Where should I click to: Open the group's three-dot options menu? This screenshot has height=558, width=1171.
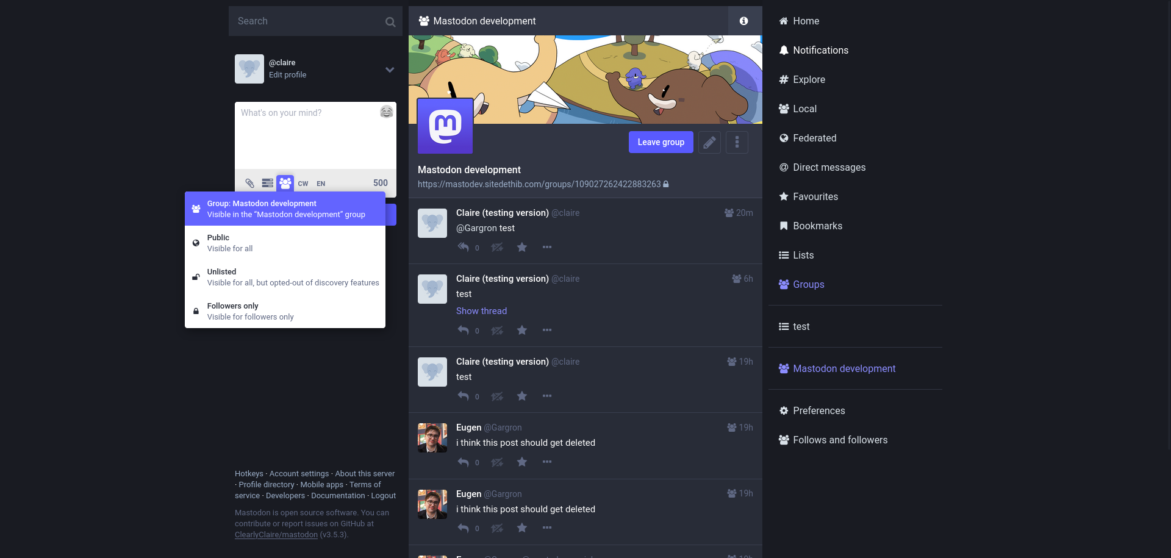[x=737, y=142]
